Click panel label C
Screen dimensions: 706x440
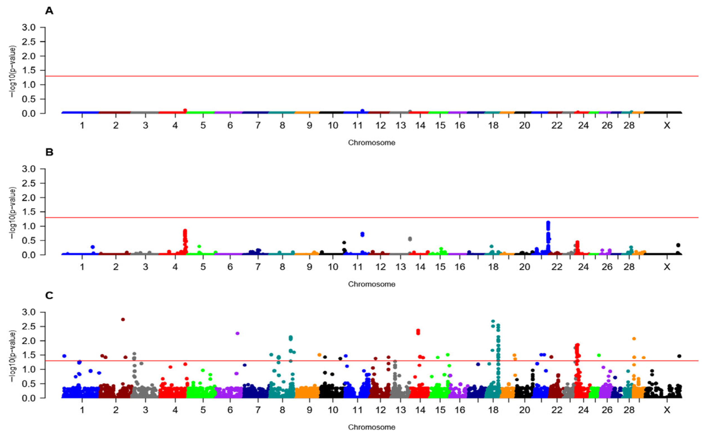point(49,295)
